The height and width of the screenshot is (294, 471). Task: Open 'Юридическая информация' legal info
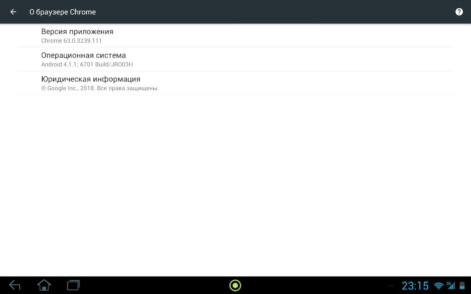coord(235,83)
